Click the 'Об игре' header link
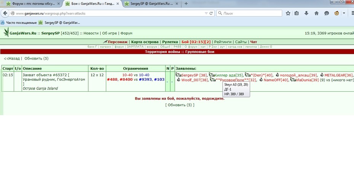This screenshot has width=354, height=172. click(x=110, y=33)
